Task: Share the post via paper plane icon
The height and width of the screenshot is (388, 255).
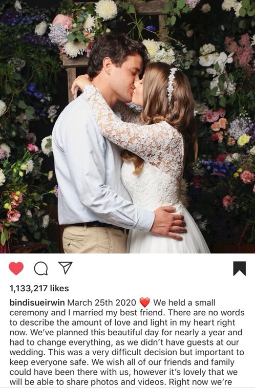Action: 65,268
